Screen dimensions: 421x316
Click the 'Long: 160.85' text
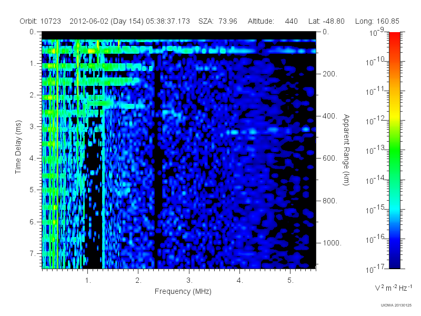coord(377,21)
